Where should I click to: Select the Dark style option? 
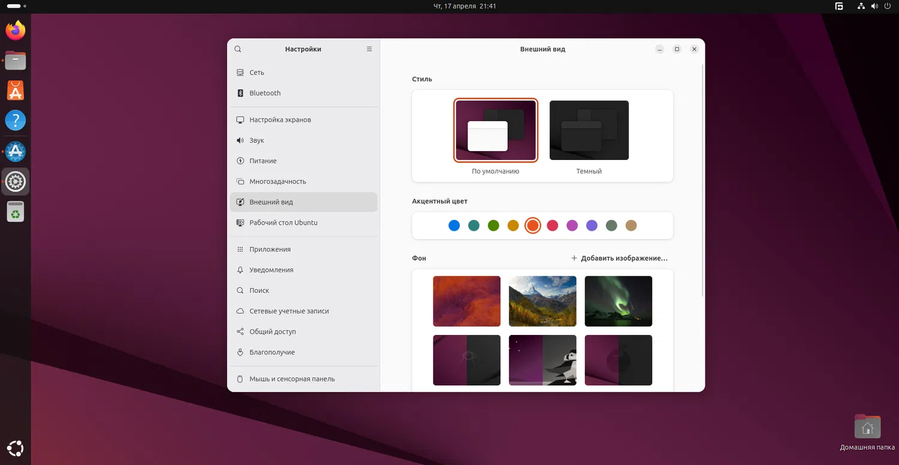click(589, 131)
